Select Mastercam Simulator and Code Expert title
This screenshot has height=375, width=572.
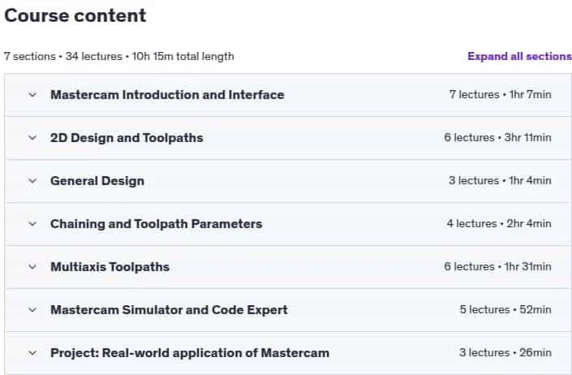click(x=169, y=310)
